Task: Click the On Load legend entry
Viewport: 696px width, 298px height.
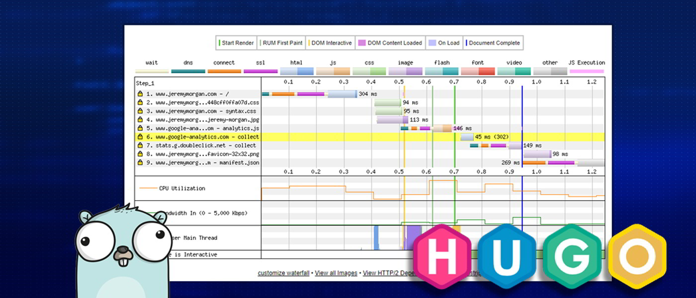Action: click(x=444, y=43)
